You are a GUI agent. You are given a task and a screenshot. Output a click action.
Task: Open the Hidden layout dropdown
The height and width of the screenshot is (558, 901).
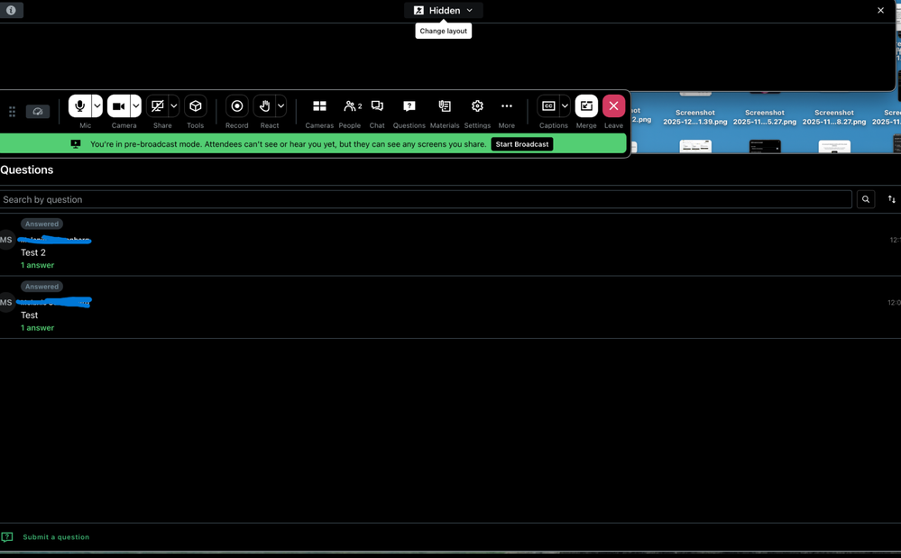(443, 11)
